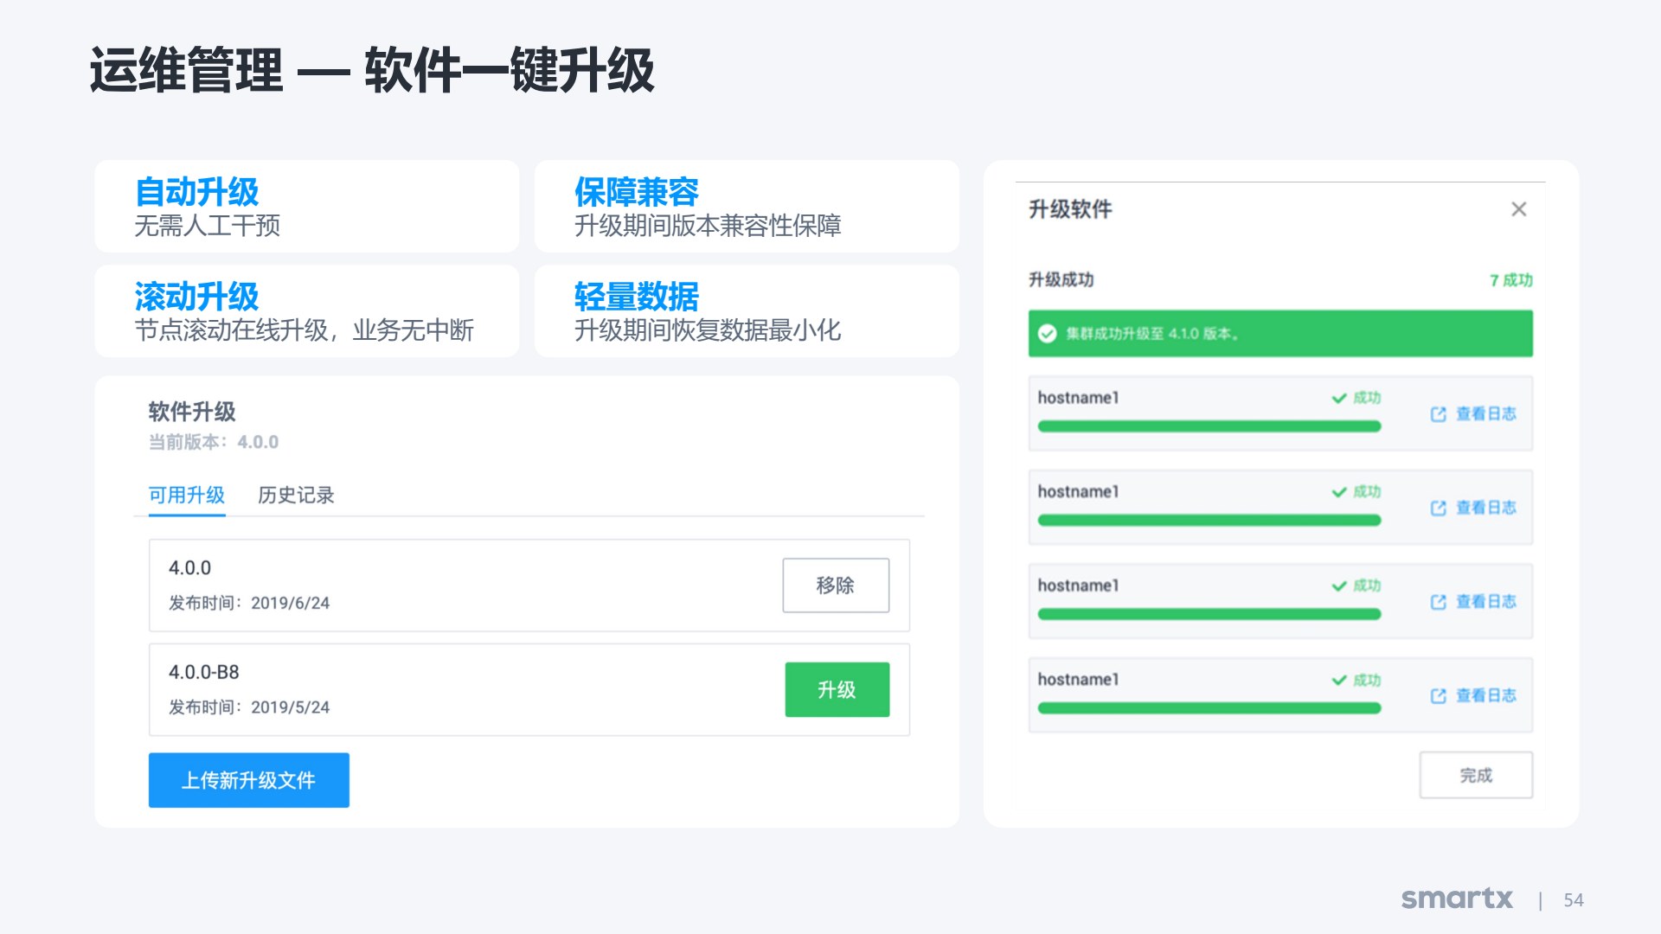Image resolution: width=1661 pixels, height=934 pixels.
Task: Click the 完成 button in the upgrade dialog
Action: click(1476, 775)
